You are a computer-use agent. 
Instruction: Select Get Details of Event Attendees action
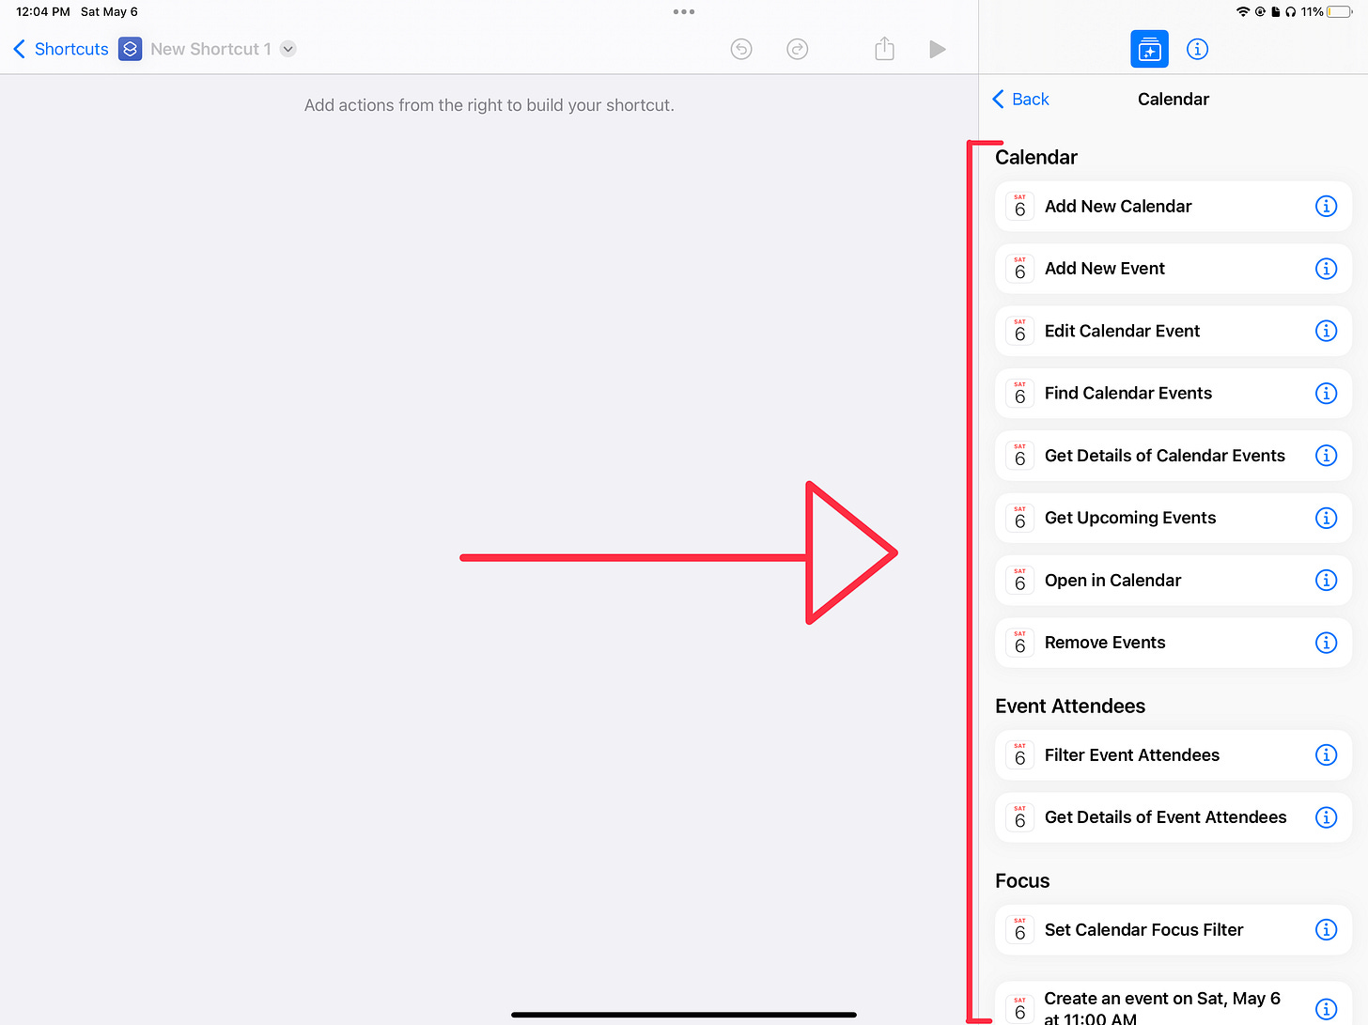1173,817
